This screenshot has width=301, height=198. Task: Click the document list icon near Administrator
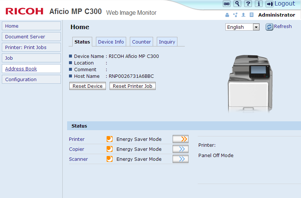(252, 15)
